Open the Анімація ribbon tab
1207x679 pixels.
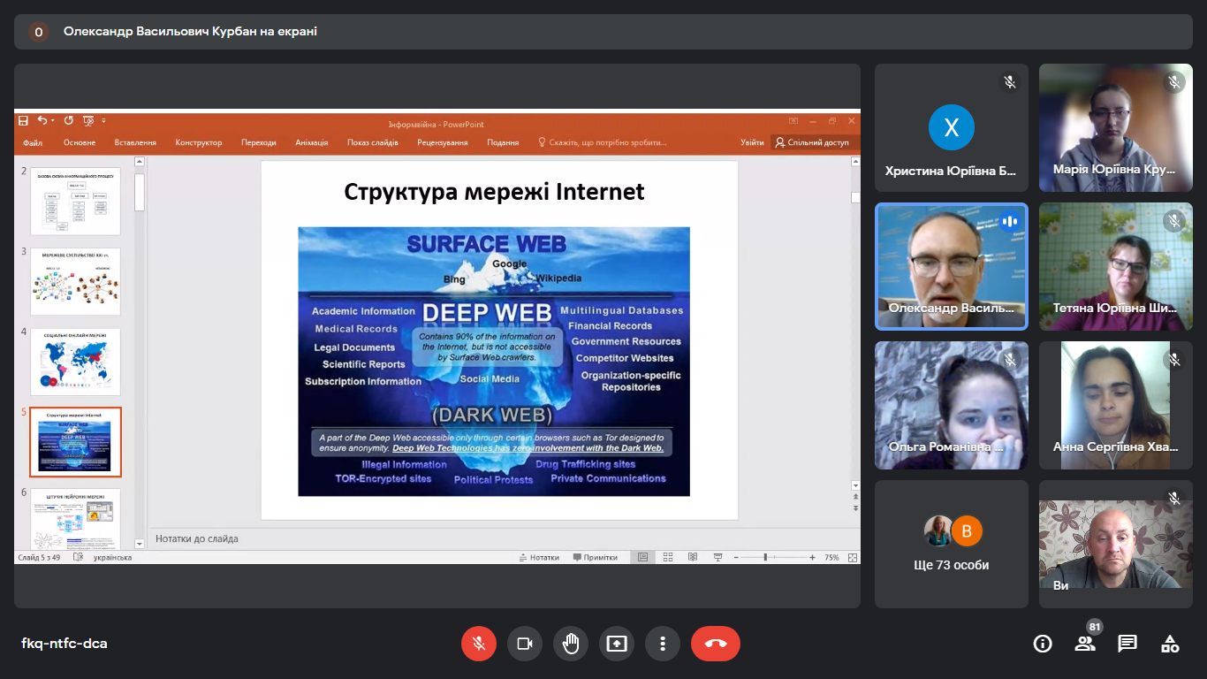tap(312, 142)
